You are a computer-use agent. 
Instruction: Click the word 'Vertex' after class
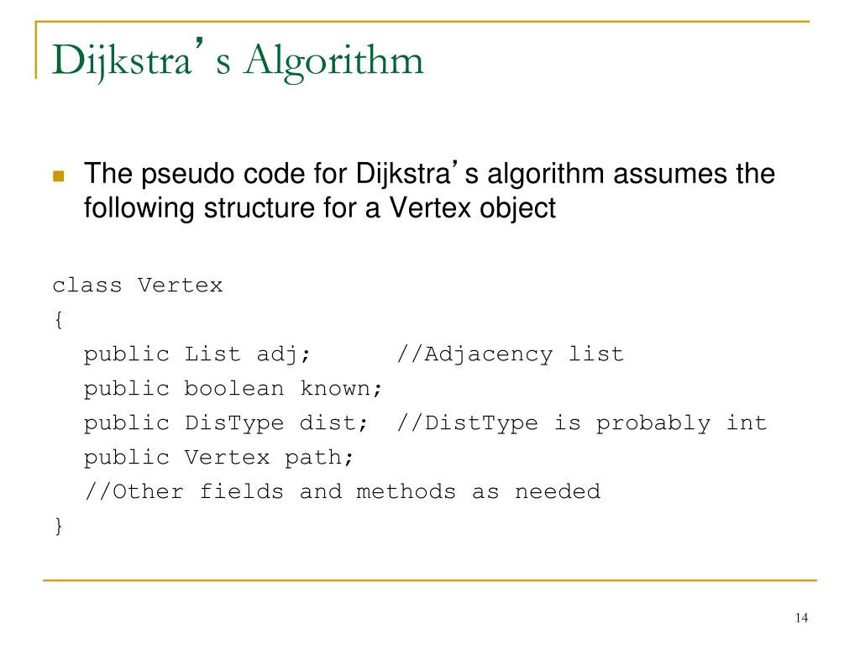click(x=181, y=286)
